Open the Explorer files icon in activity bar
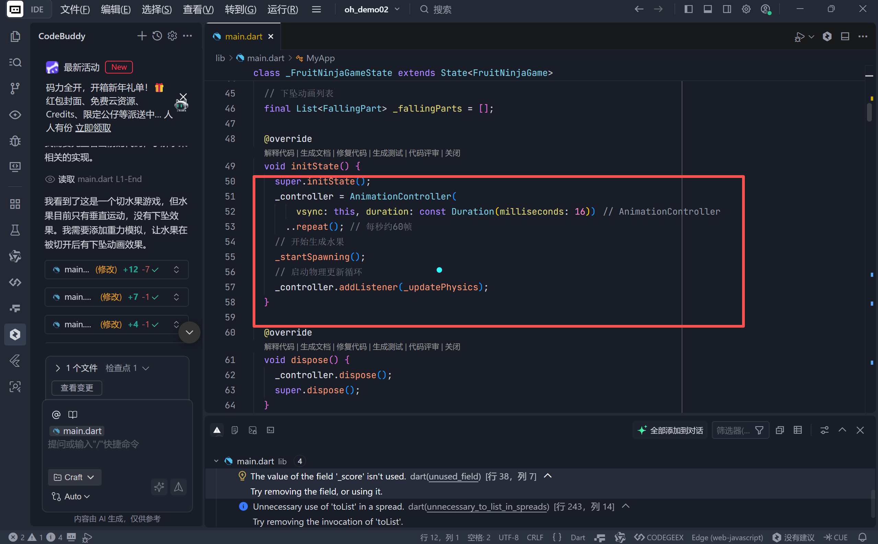 coord(15,36)
